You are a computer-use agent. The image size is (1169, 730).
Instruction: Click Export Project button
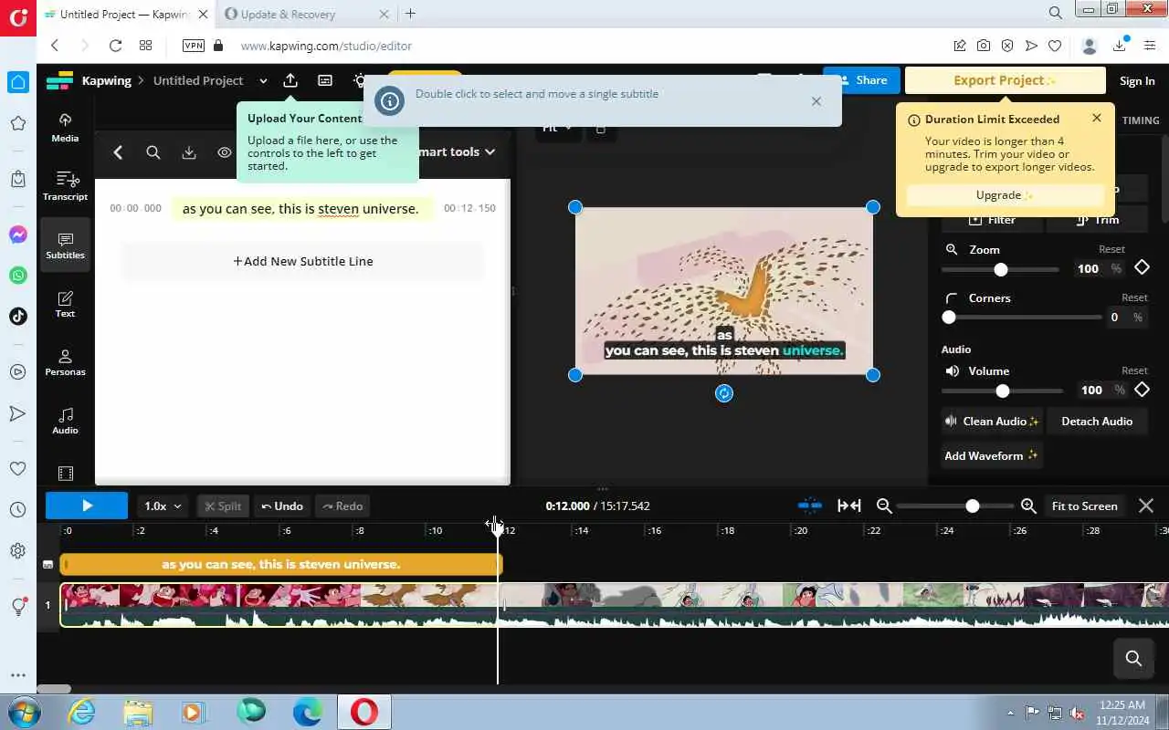tap(1005, 80)
